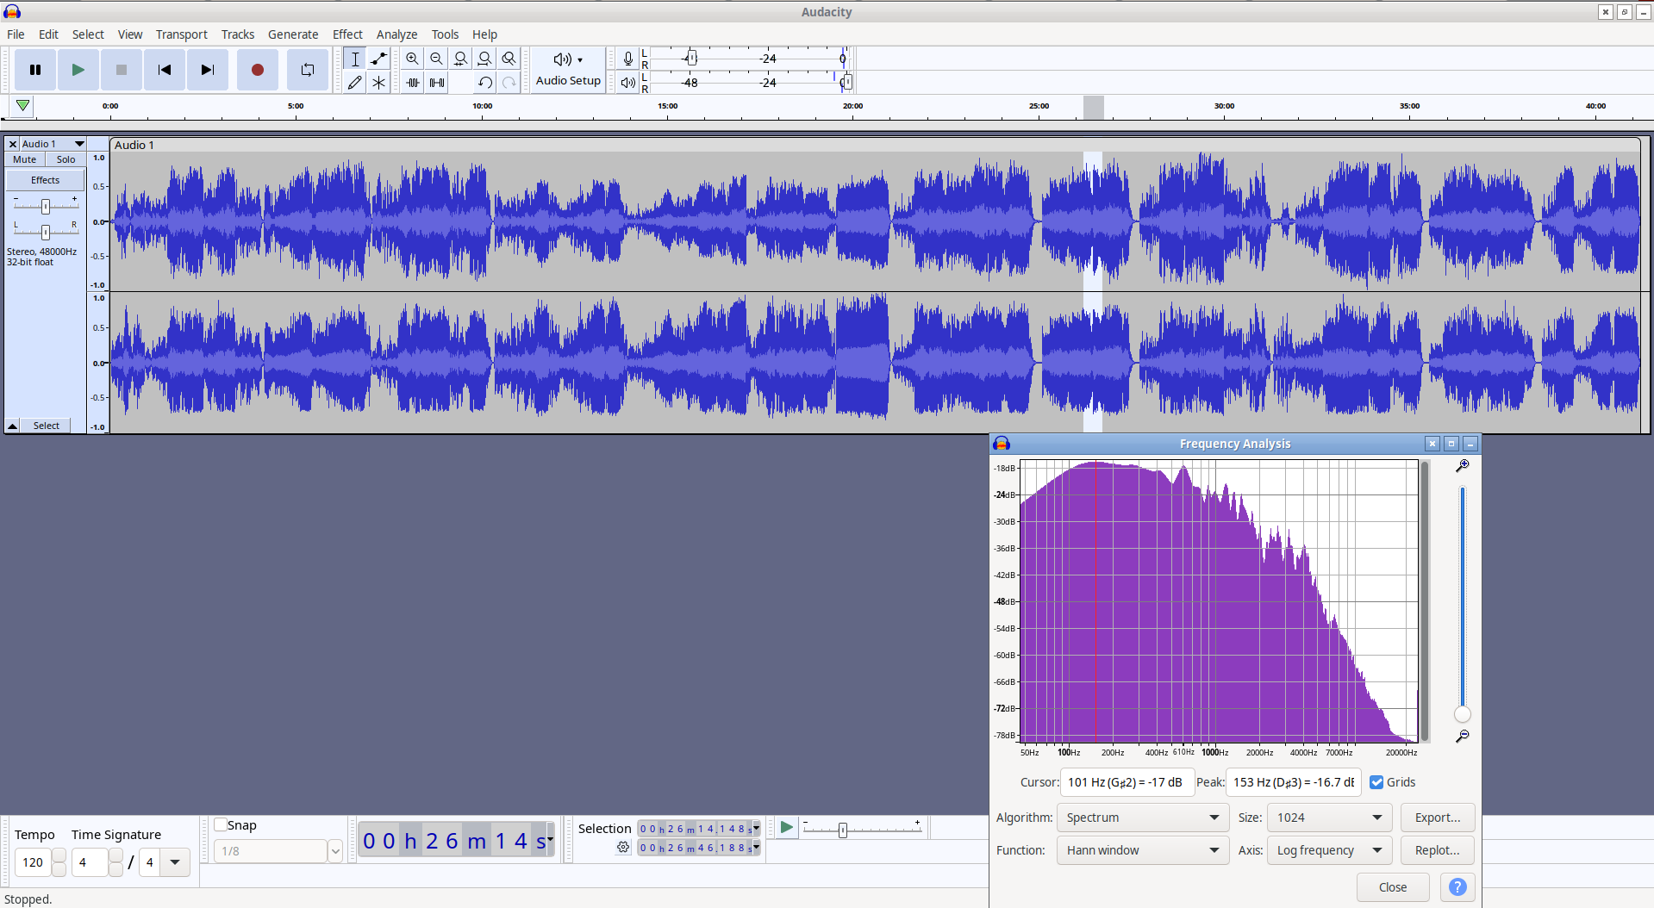This screenshot has height=908, width=1654.
Task: Click the Replot... button
Action: 1438,850
